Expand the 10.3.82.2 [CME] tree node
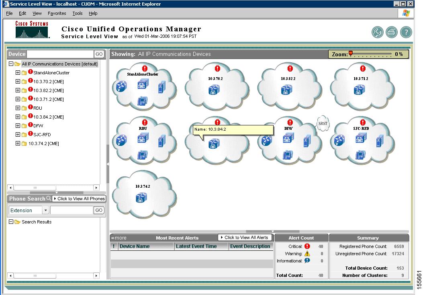The image size is (423, 295). (18, 90)
